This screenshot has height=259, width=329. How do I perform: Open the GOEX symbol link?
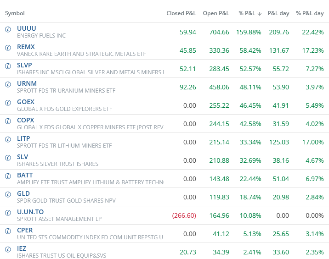tap(26, 102)
